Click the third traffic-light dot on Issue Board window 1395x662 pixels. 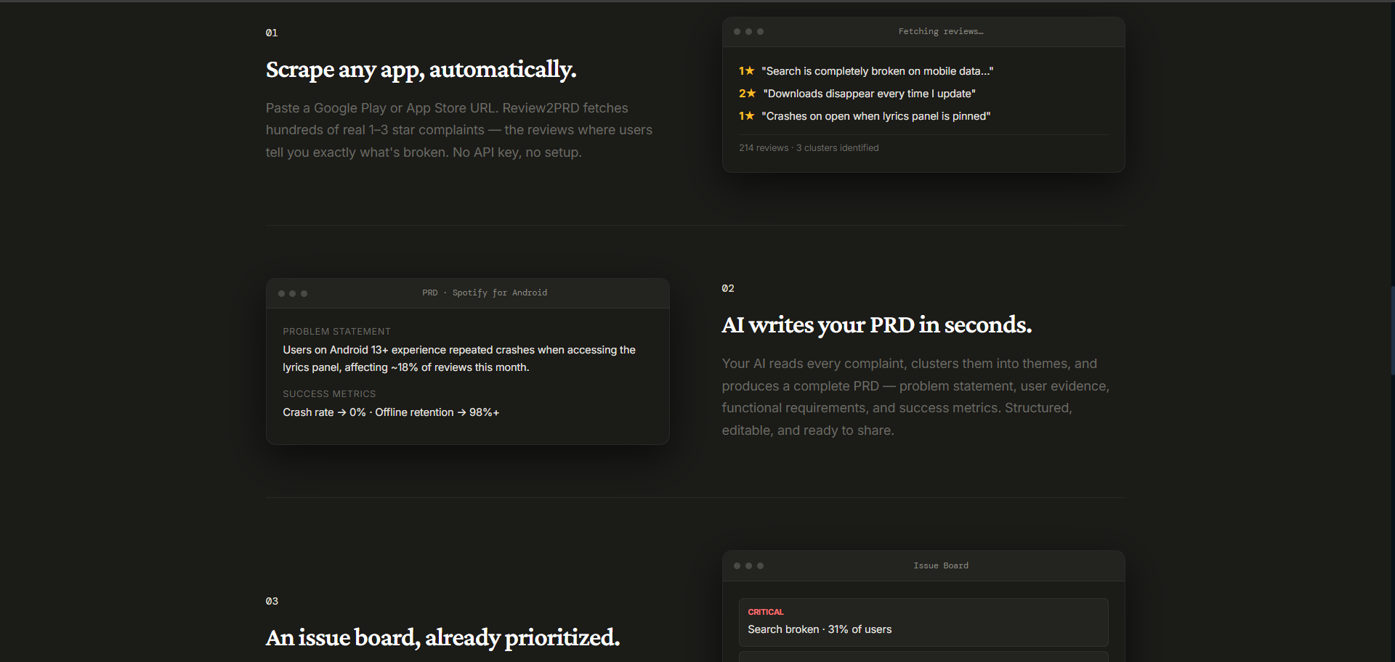[760, 565]
